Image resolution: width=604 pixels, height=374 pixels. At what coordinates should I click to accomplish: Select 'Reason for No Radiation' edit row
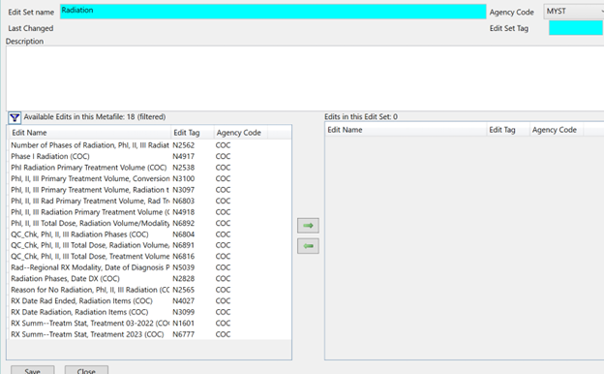point(149,290)
